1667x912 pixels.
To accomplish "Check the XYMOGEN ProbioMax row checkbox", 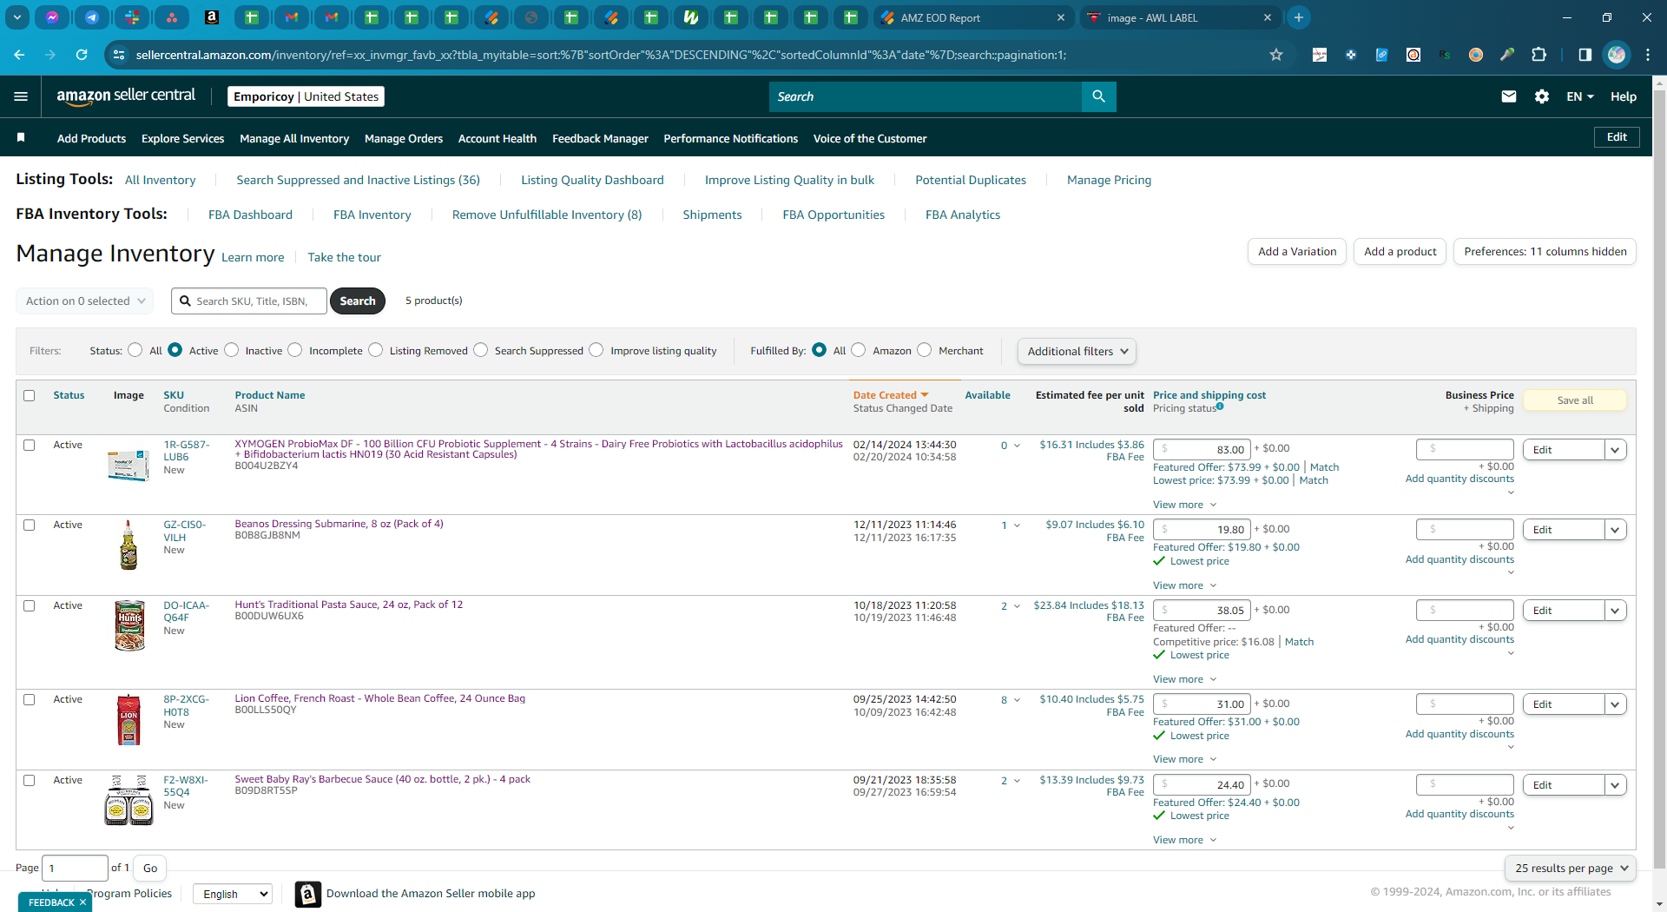I will coord(30,445).
